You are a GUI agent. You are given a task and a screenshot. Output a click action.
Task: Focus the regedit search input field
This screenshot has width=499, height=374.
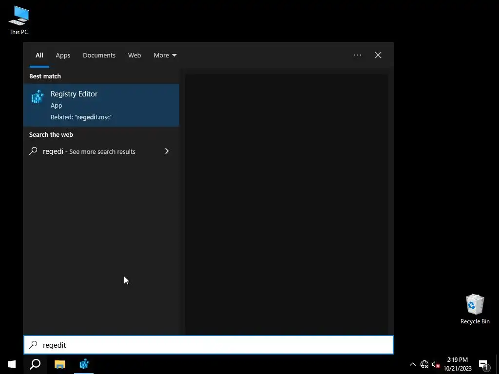coord(209,345)
